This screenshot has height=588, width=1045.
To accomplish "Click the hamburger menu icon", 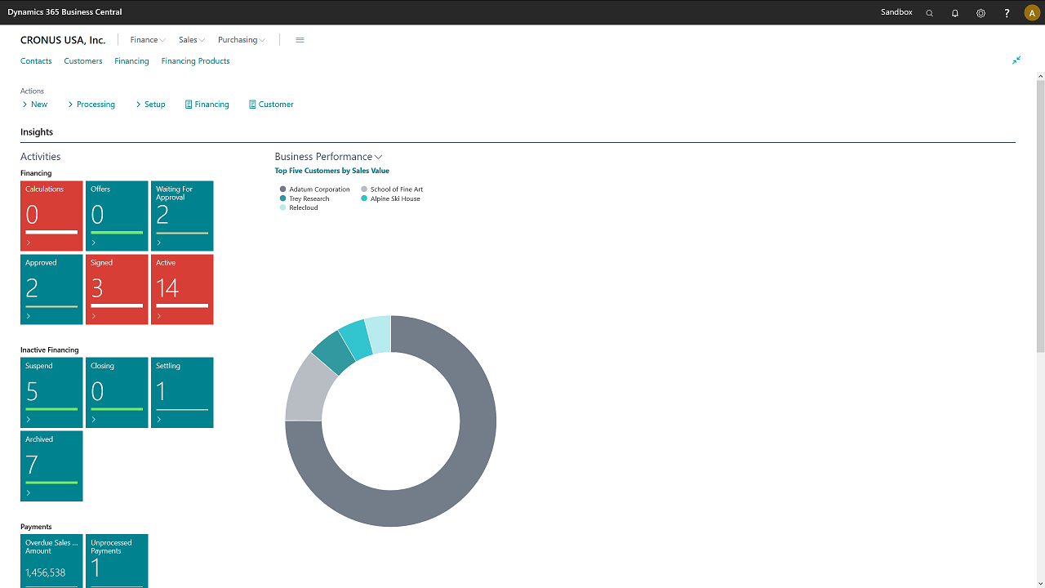I will point(300,40).
